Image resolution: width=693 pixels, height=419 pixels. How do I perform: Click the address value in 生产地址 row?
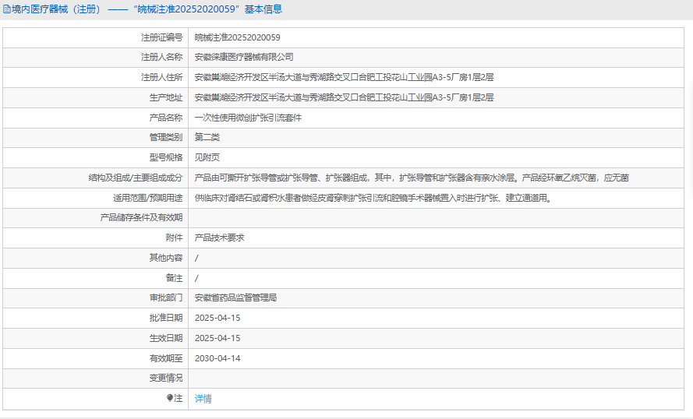pyautogui.click(x=345, y=97)
